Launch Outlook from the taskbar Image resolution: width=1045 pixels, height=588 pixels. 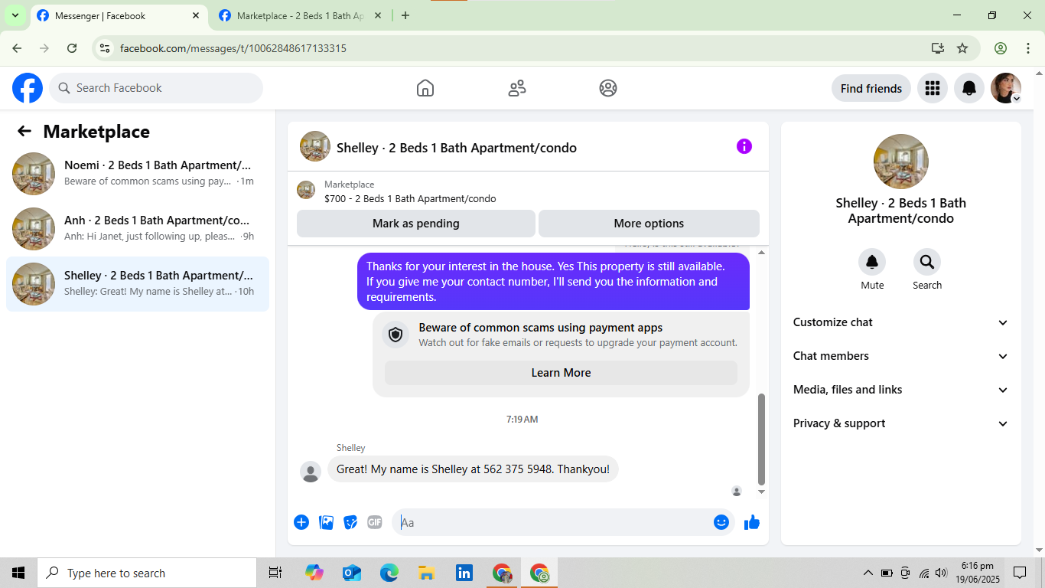pyautogui.click(x=351, y=573)
